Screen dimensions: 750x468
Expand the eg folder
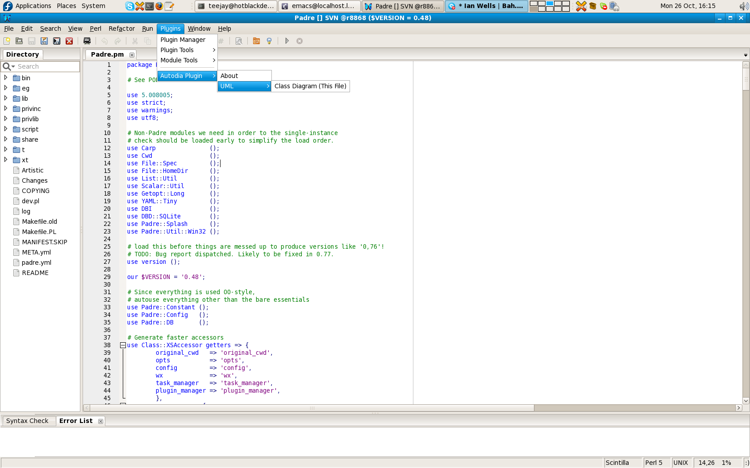(6, 88)
